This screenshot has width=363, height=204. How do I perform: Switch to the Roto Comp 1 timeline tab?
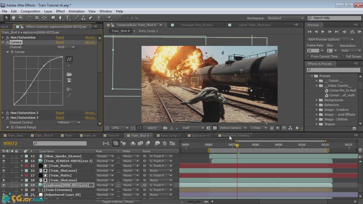(x=170, y=135)
